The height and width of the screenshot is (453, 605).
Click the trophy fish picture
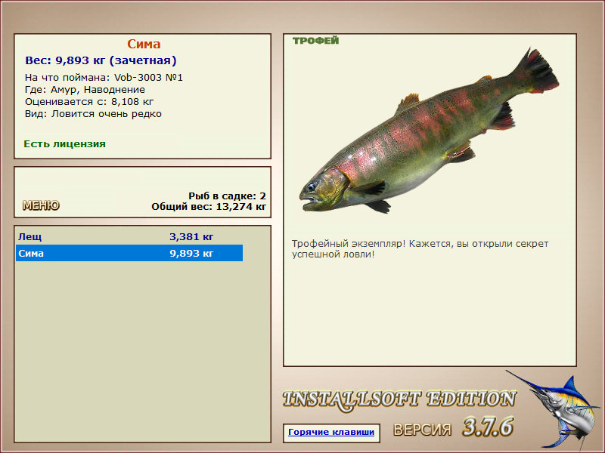tap(429, 131)
